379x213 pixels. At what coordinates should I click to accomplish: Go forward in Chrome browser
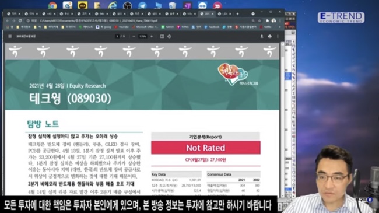[x=14, y=21]
